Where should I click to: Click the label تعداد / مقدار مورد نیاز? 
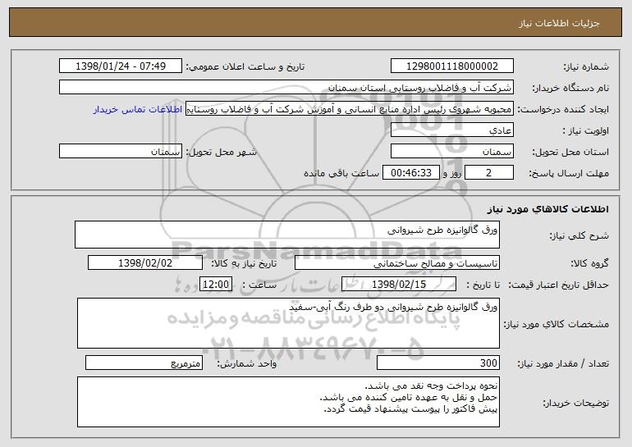click(x=563, y=363)
